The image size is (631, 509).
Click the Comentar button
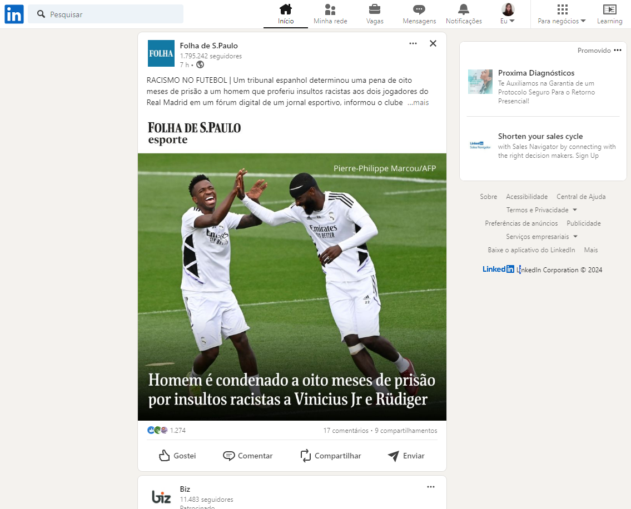click(247, 456)
